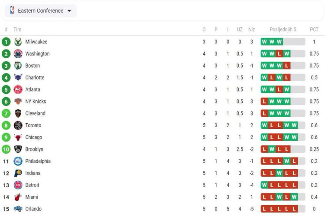Click the dropdown arrow beside Eastern Conference
This screenshot has width=325, height=217.
click(x=69, y=11)
